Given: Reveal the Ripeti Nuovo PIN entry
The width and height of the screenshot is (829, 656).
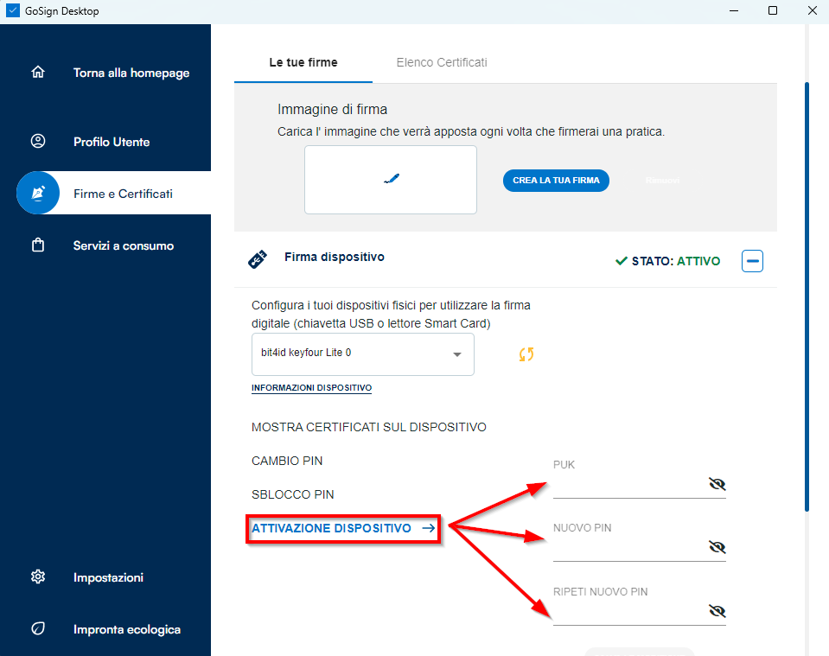Looking at the screenshot, I should [x=716, y=611].
